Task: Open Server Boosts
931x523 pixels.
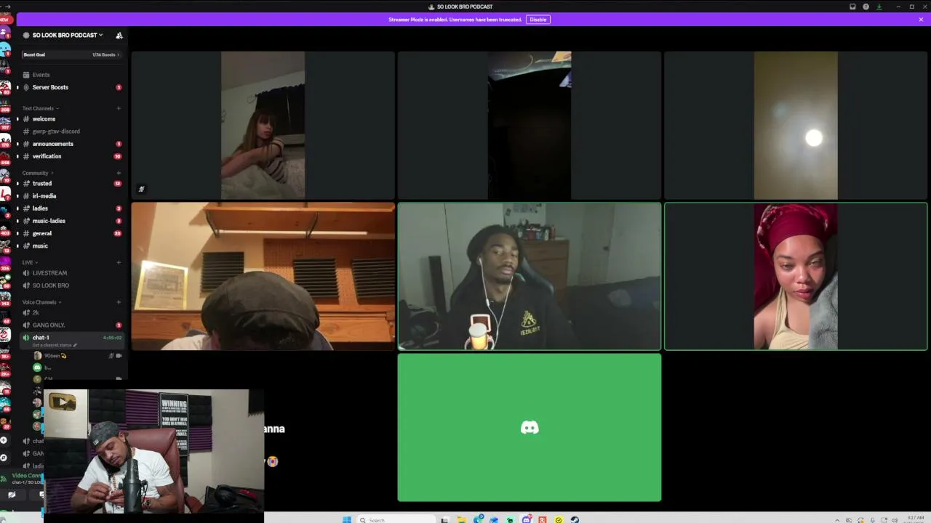Action: [71, 87]
